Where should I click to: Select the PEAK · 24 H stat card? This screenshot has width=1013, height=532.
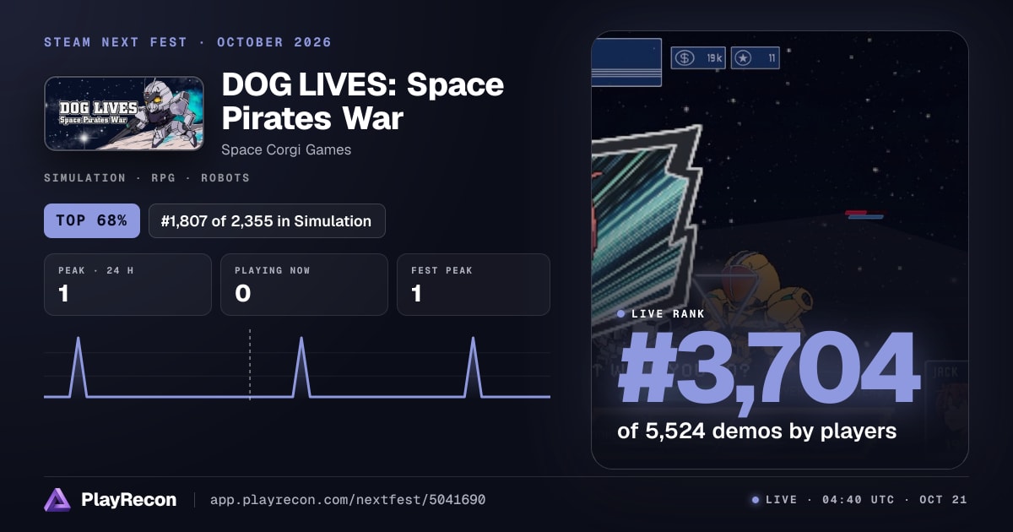tap(127, 285)
